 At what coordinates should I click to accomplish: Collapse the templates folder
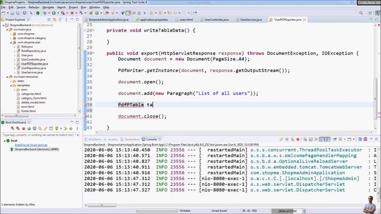11,86
